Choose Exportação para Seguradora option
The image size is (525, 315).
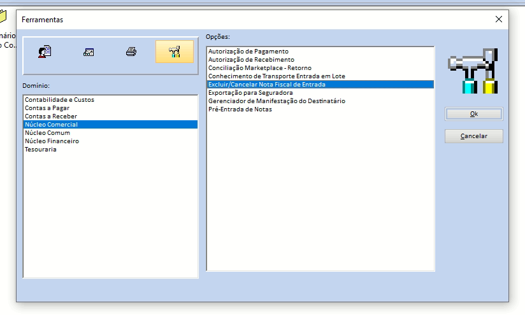(320, 93)
